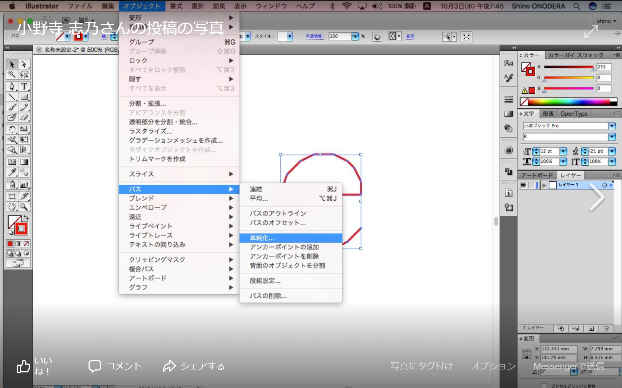This screenshot has height=388, width=622.
Task: Open the オプション link
Action: [x=493, y=366]
